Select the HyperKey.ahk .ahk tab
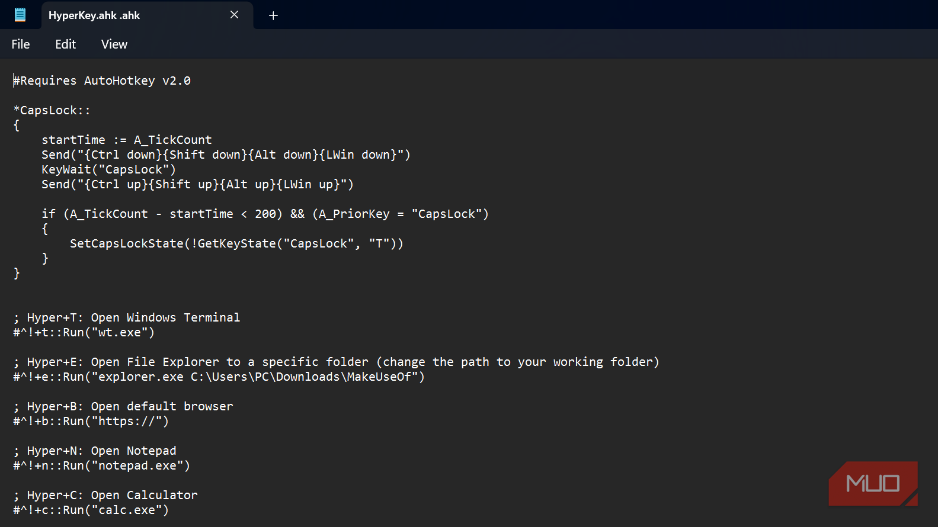This screenshot has height=527, width=938. point(147,15)
